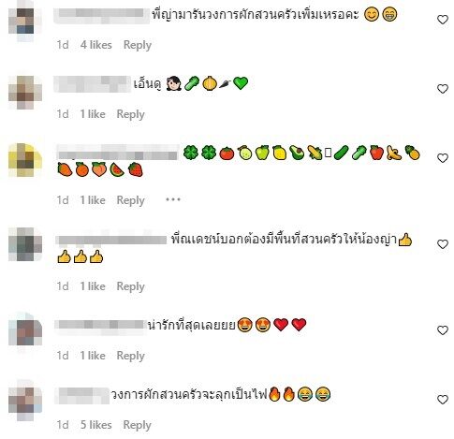The height and width of the screenshot is (439, 454).
Task: Tap the heart on the เอ็นดู comment
Action: coord(443,89)
